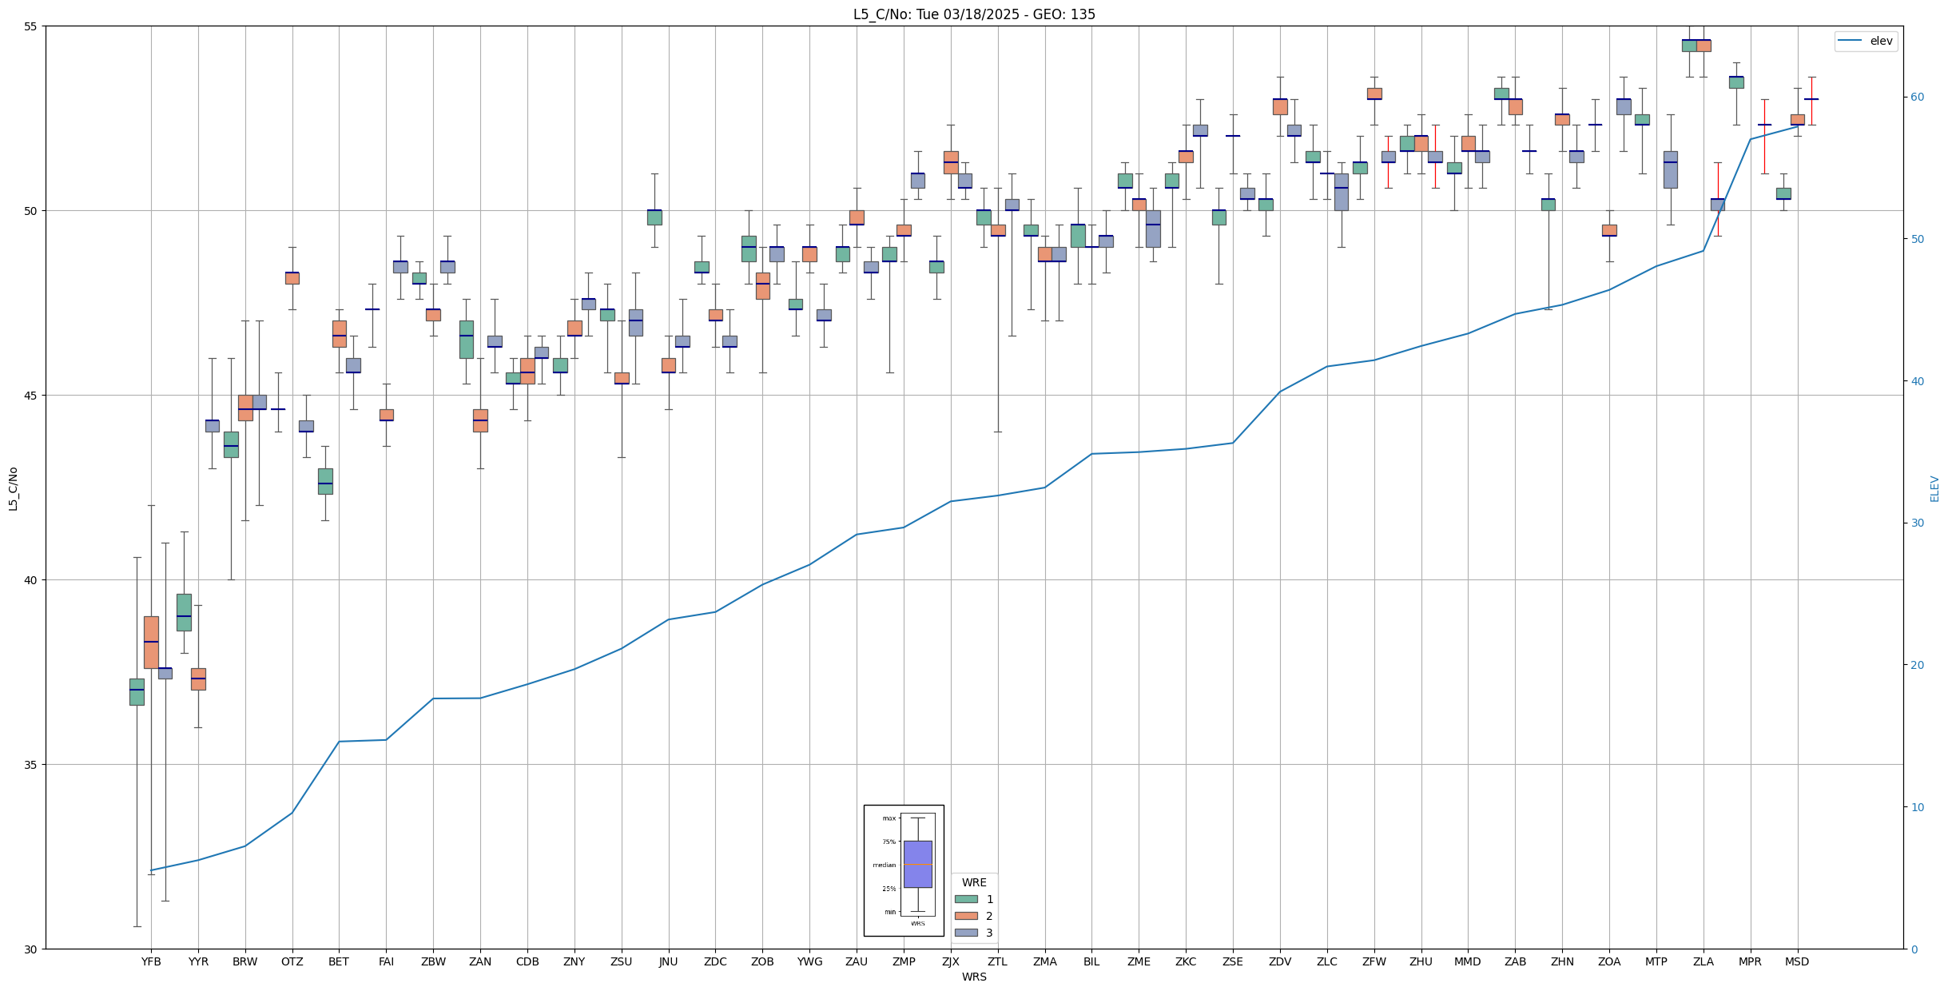1948x991 pixels.
Task: Click the ELEV right axis label
Action: [x=1934, y=488]
